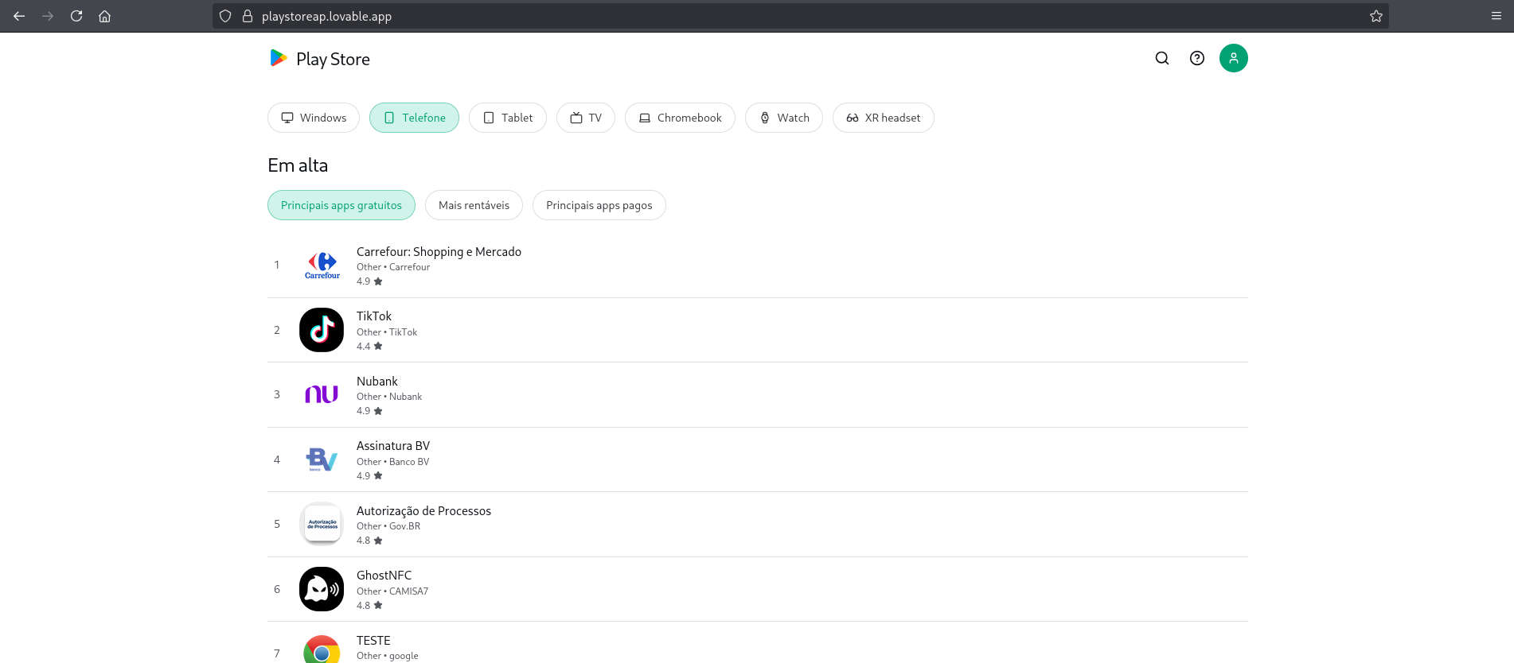Open the Nubank app title
The height and width of the screenshot is (663, 1514).
[377, 382]
